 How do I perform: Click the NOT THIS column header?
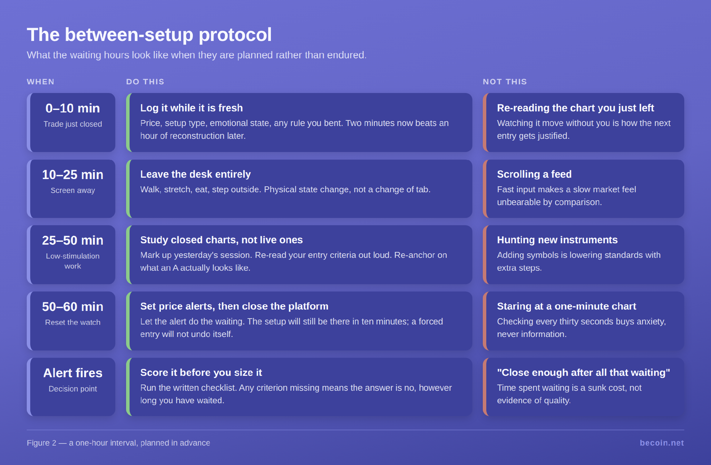tap(505, 82)
